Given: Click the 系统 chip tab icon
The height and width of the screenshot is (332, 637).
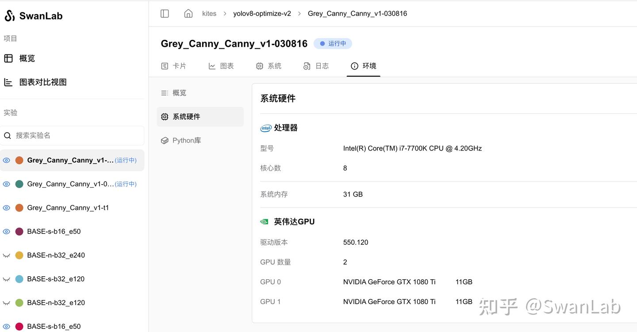Looking at the screenshot, I should 260,66.
